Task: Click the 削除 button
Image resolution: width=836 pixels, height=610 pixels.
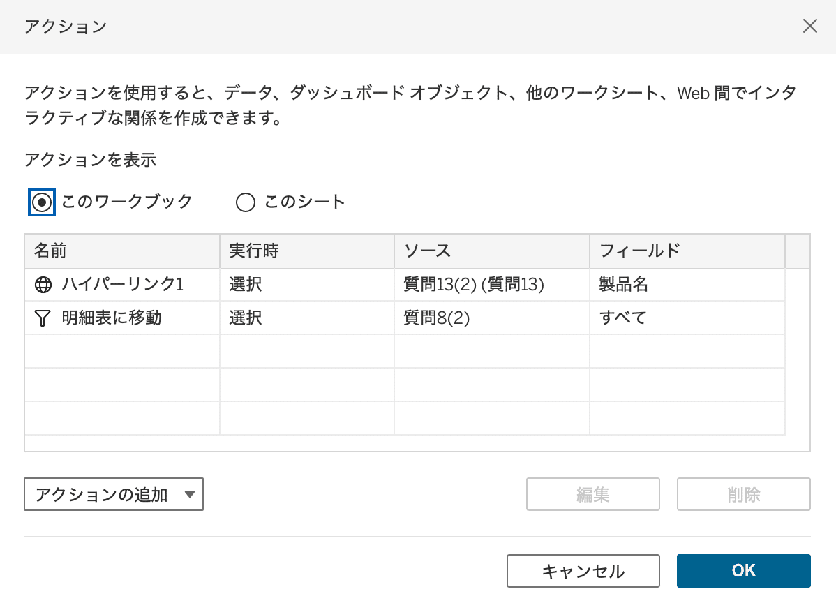Action: point(743,494)
